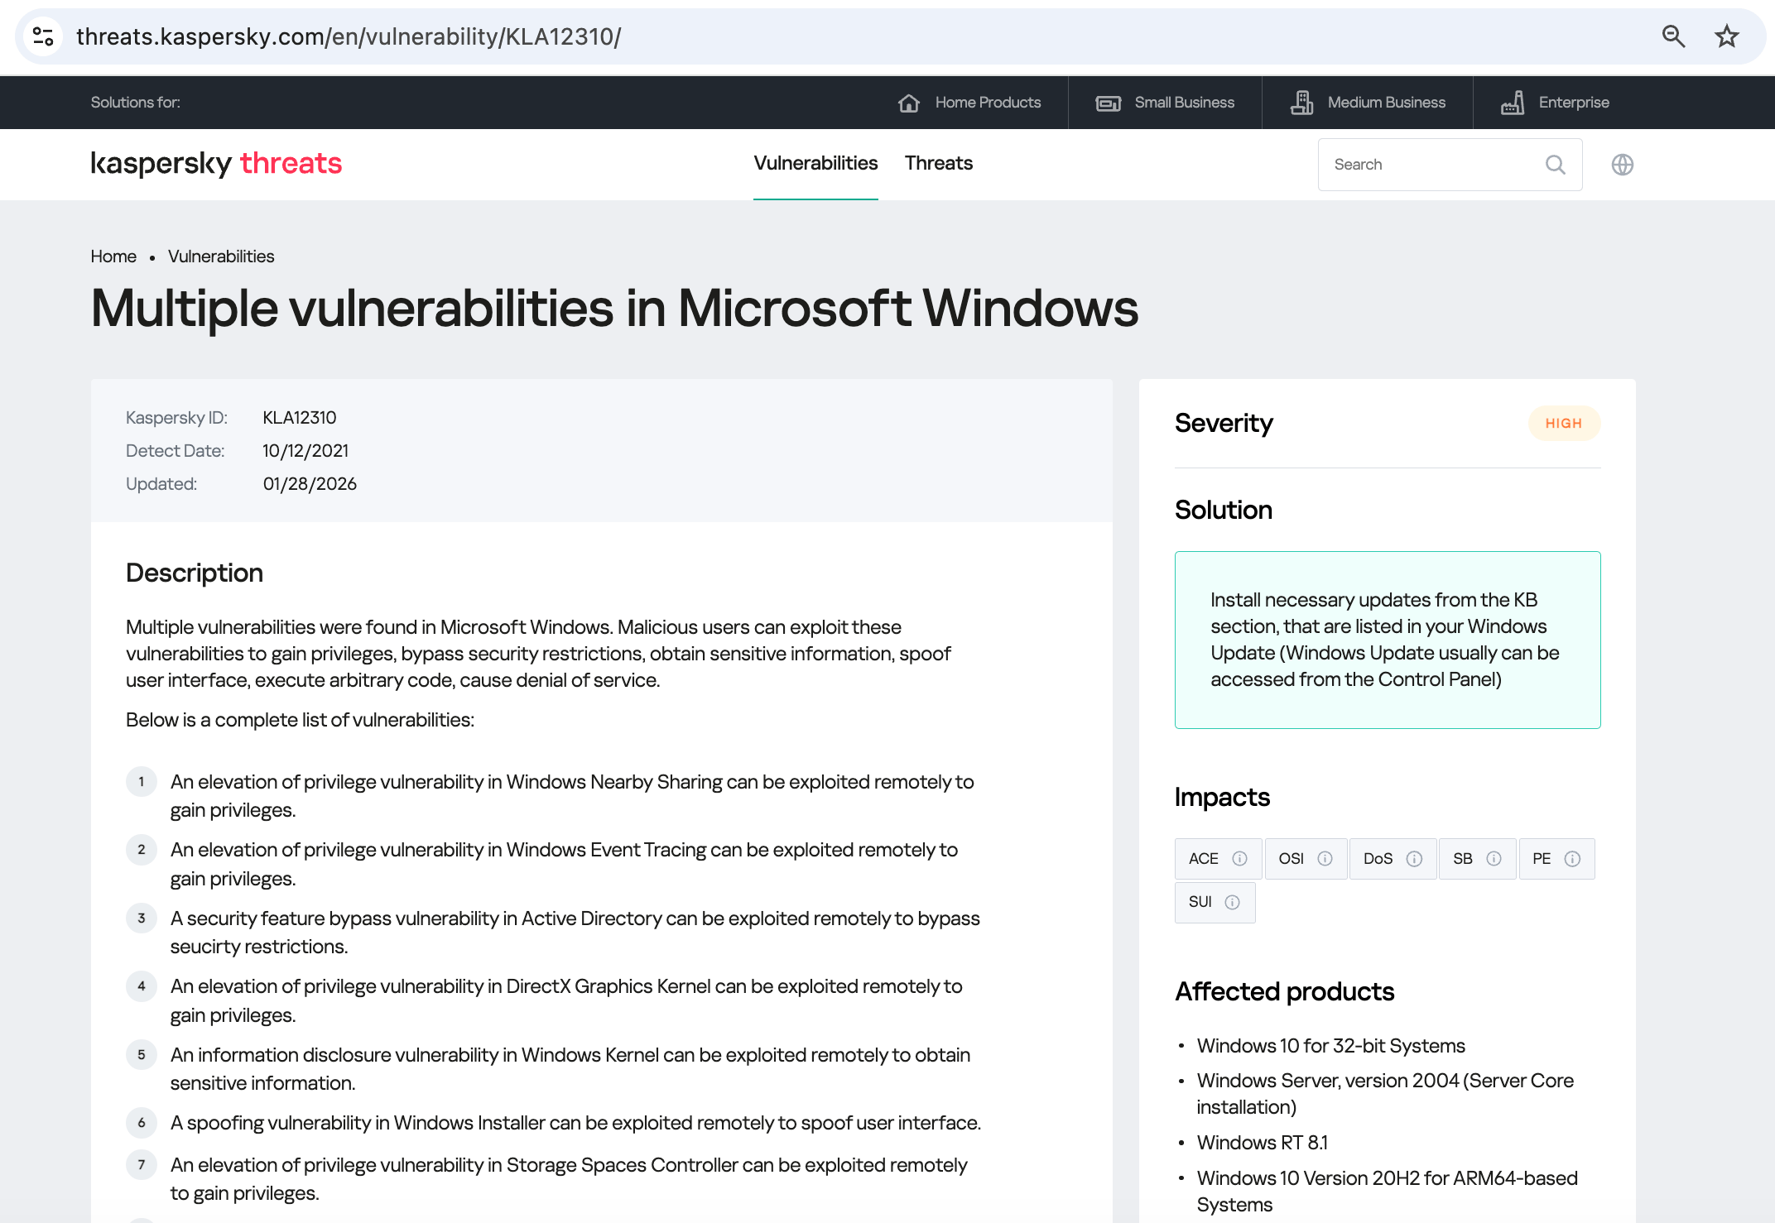Bookmark the page with the star icon
1775x1223 pixels.
[1727, 36]
